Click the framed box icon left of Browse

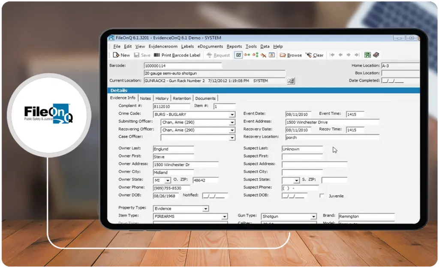click(x=271, y=55)
